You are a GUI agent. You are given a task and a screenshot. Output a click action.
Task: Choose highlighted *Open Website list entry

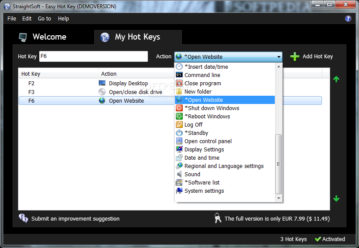[225, 100]
